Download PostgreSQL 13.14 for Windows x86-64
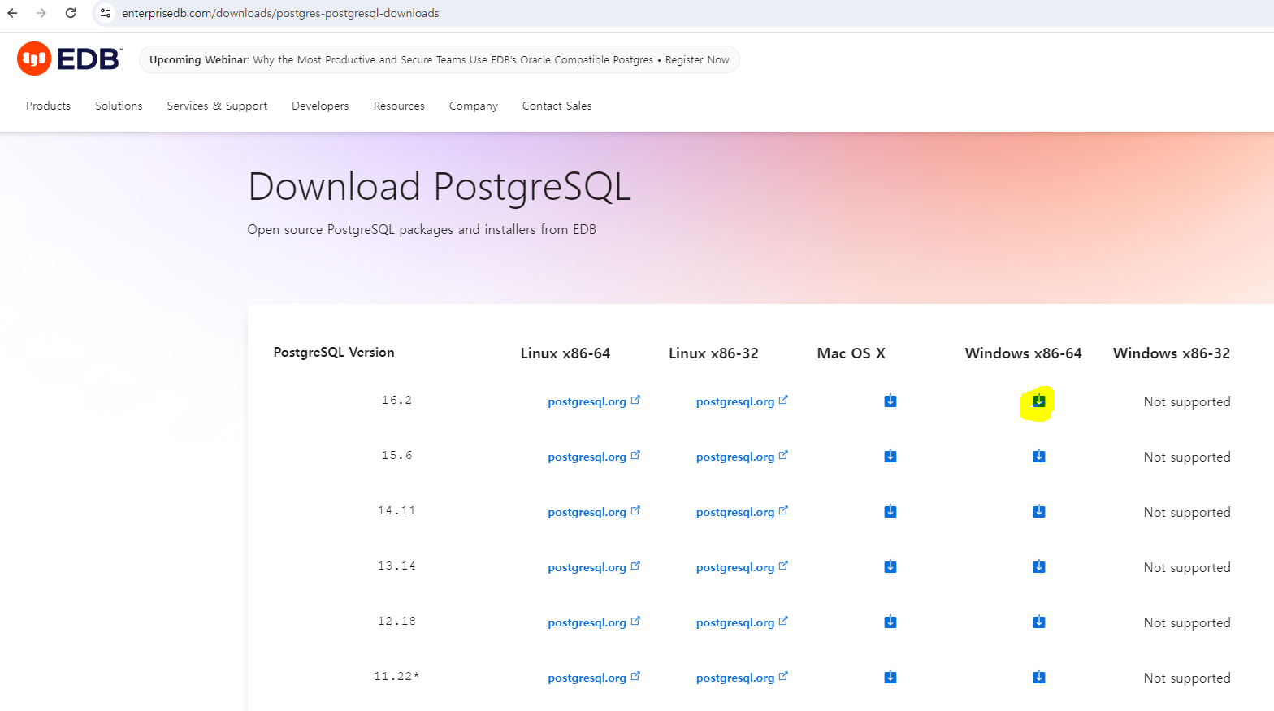Image resolution: width=1274 pixels, height=711 pixels. point(1039,566)
